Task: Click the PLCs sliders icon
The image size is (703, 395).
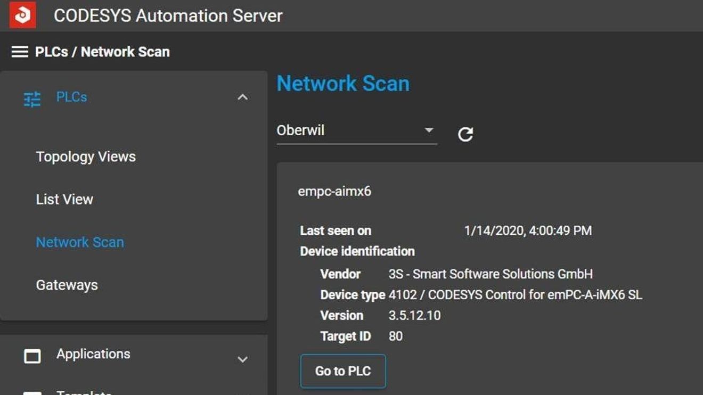Action: click(x=32, y=99)
